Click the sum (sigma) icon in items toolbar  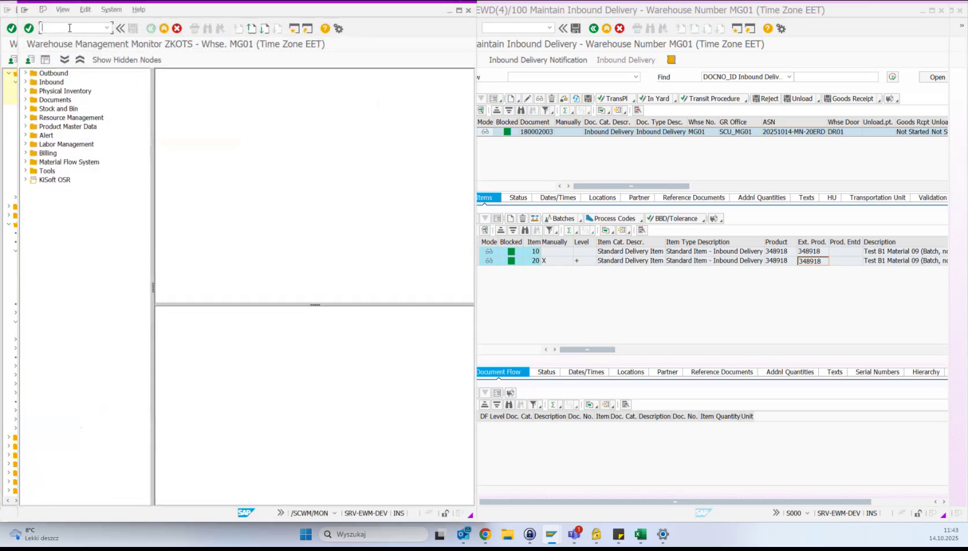[x=568, y=230]
